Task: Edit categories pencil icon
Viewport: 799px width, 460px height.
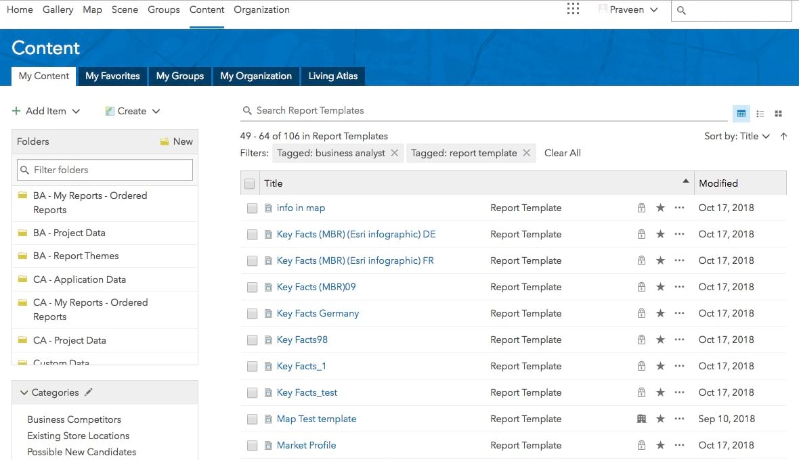Action: pyautogui.click(x=88, y=392)
